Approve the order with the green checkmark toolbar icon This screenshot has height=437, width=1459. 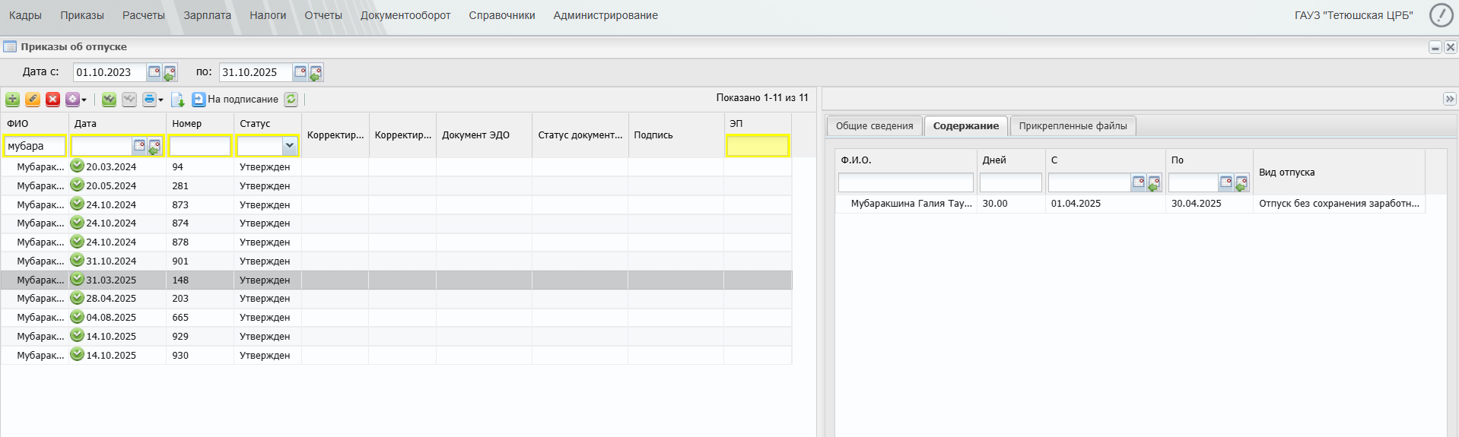pyautogui.click(x=110, y=100)
